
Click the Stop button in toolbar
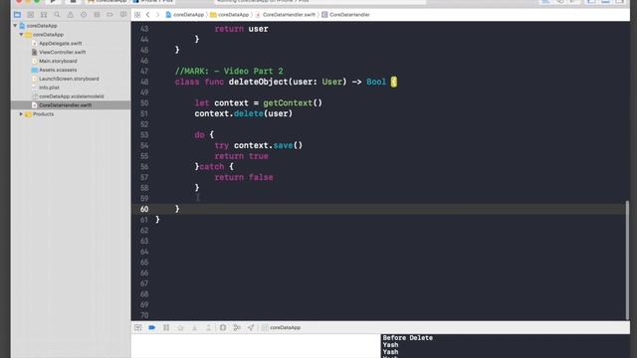(73, 2)
